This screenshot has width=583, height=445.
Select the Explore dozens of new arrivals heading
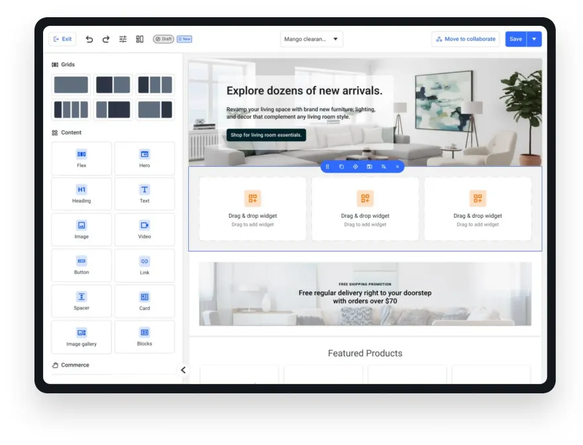(304, 91)
